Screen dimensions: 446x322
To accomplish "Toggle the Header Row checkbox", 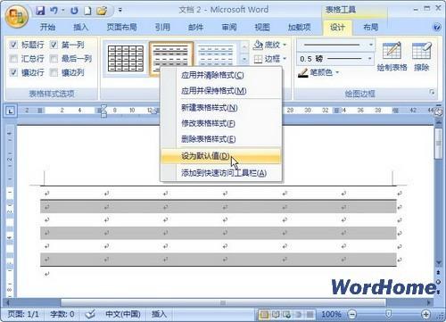I will [13, 45].
